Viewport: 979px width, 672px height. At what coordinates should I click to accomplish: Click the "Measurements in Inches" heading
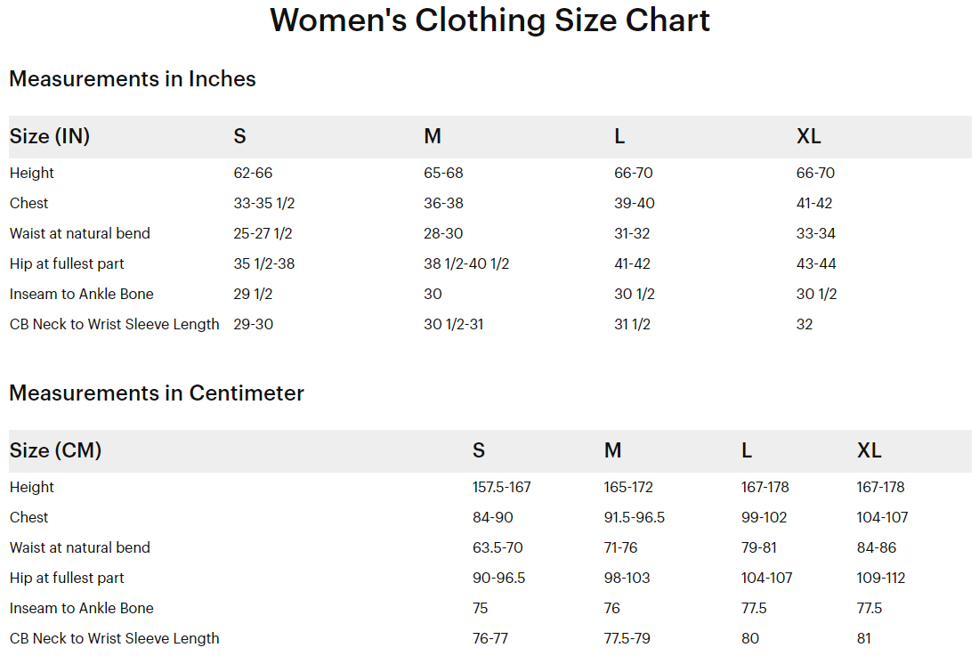pyautogui.click(x=133, y=79)
